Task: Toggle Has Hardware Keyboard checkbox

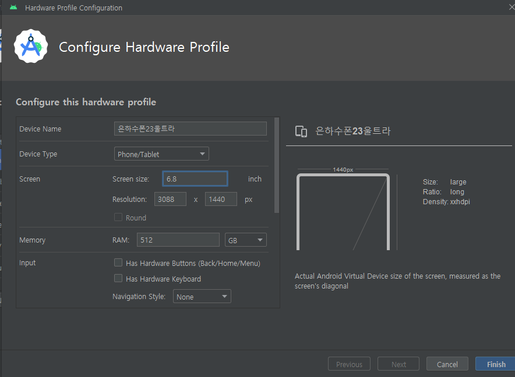Action: pyautogui.click(x=118, y=278)
